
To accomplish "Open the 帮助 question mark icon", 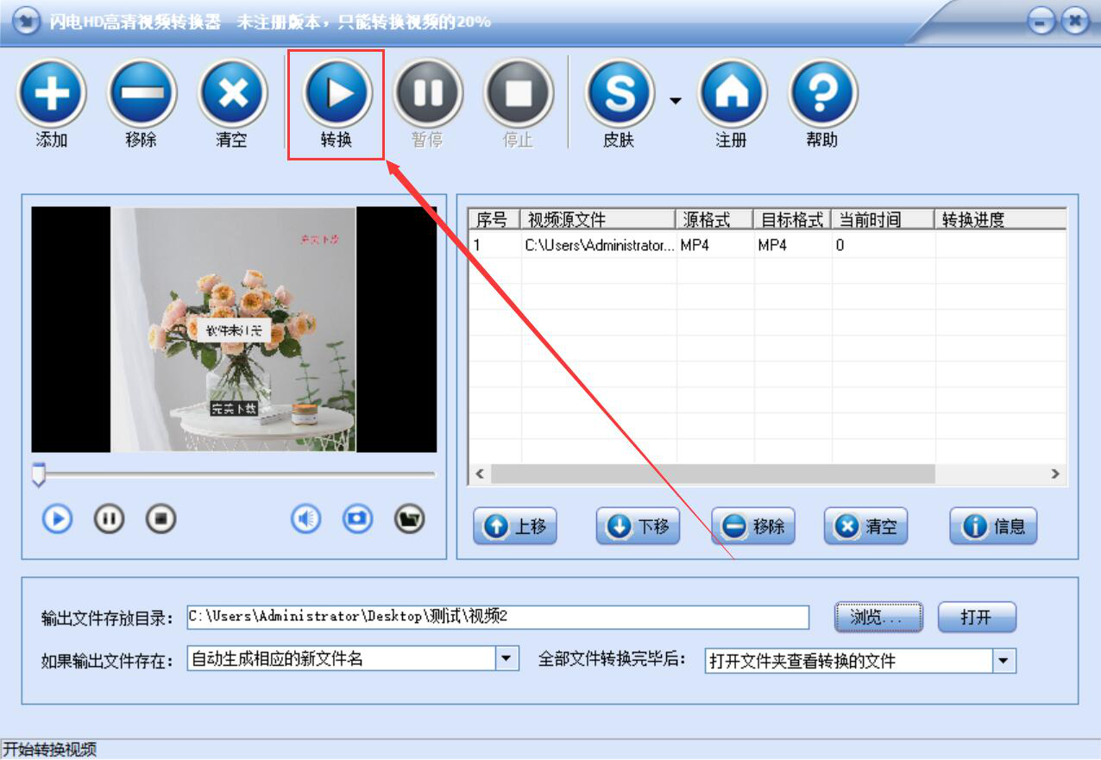I will coord(822,93).
